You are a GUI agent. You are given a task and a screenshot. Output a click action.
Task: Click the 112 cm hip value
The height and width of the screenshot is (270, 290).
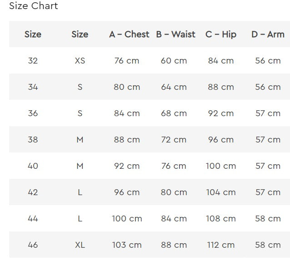coord(221,245)
